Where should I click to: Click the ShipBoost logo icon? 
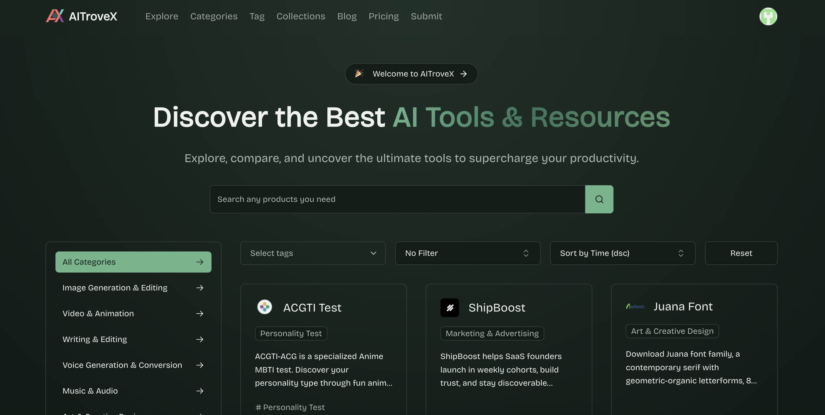[449, 307]
